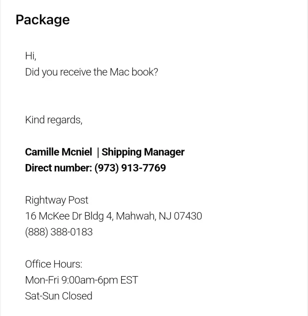
Task: Click the Rightway Post company name
Action: point(57,200)
